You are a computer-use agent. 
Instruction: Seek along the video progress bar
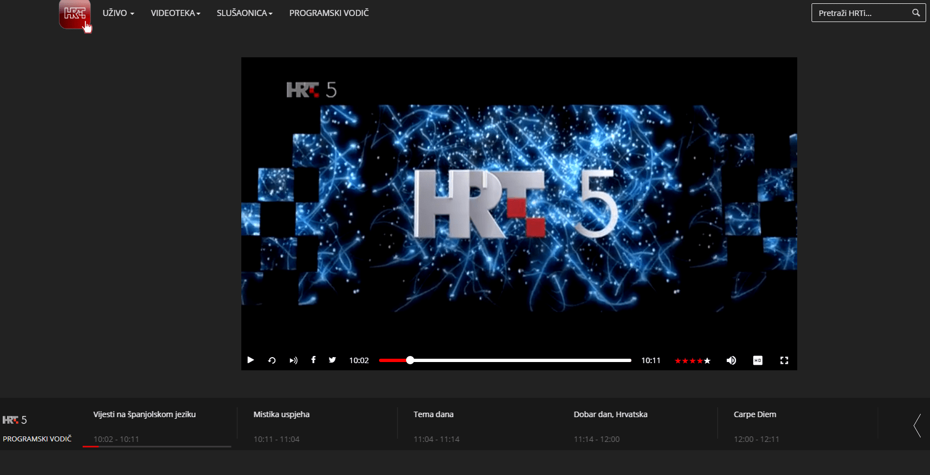(505, 360)
